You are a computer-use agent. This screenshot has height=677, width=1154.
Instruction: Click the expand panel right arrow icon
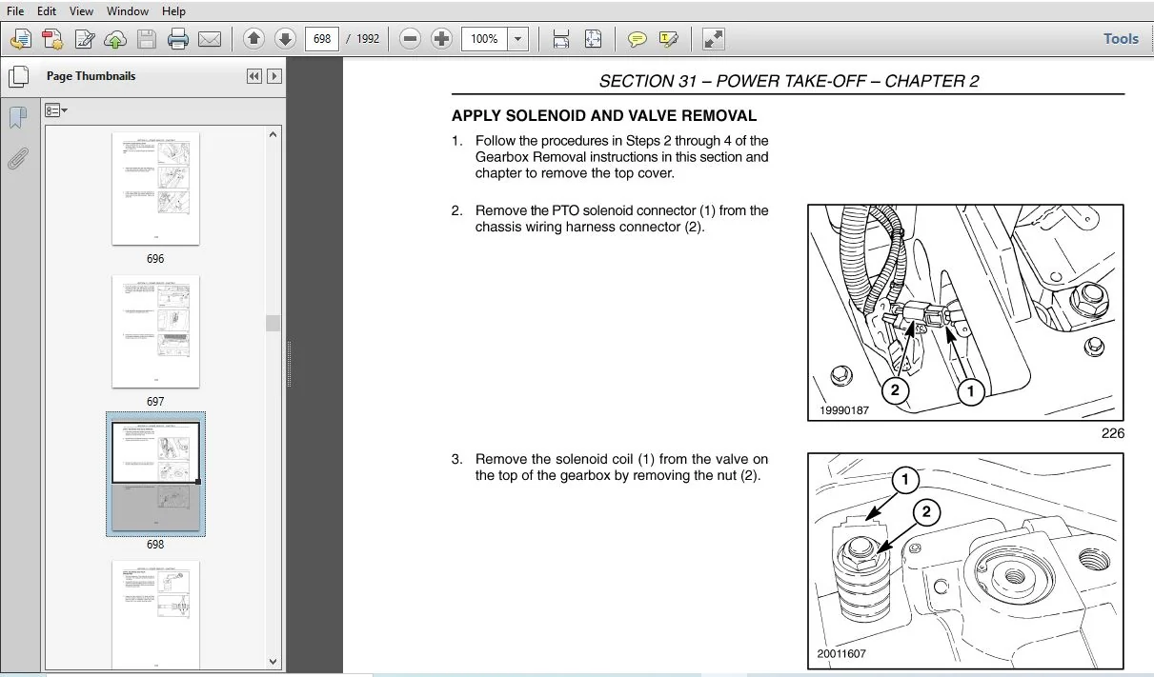[x=274, y=76]
